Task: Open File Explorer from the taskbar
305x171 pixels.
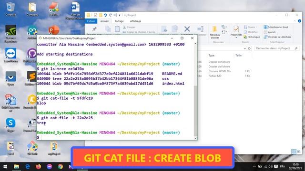Action: pos(16,167)
